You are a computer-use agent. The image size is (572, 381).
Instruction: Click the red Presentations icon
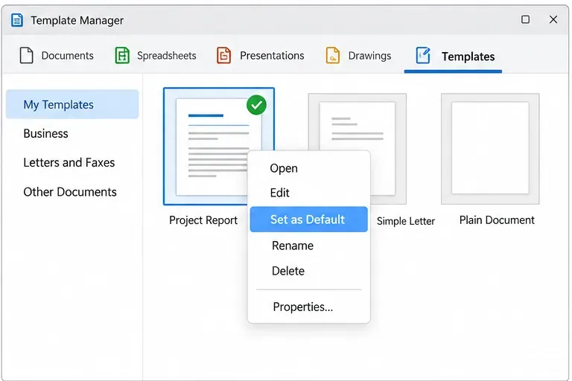(223, 55)
